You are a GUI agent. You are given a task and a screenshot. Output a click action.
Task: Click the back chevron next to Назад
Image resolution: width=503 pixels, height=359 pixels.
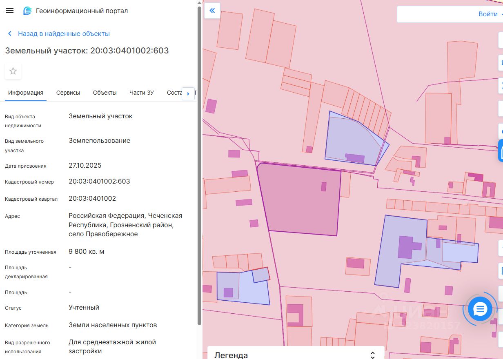coord(10,33)
